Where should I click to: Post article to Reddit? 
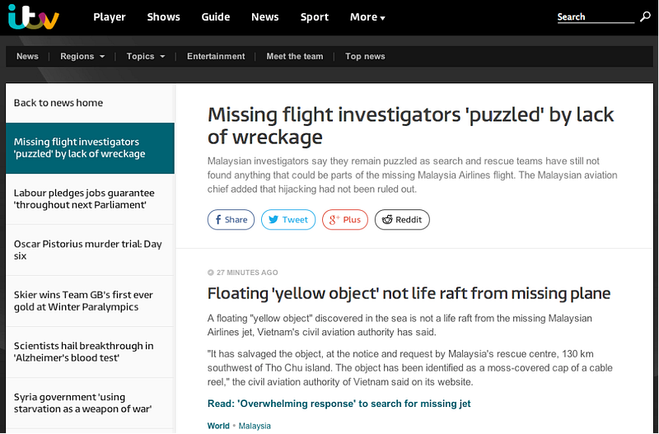[402, 220]
